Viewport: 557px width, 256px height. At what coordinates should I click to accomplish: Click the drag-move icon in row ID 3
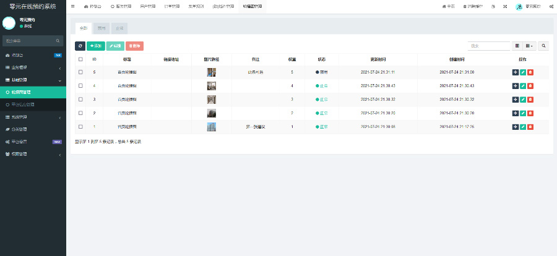pos(516,99)
